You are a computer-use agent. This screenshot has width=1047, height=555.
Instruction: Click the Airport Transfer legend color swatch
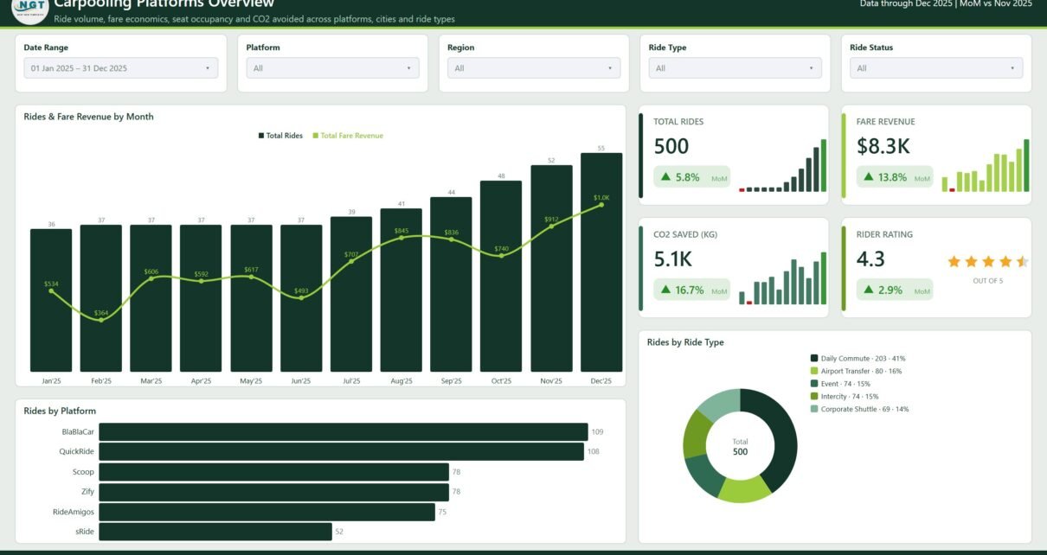pos(814,371)
